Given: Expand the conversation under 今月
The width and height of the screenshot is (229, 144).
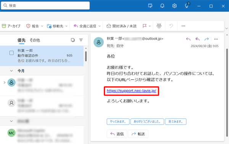Looking at the screenshot, I should [x=4, y=83].
